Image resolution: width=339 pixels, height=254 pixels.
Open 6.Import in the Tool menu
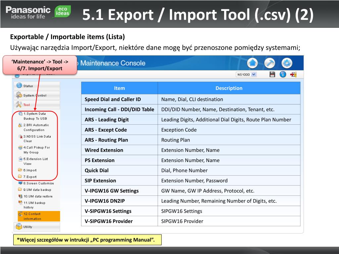(x=30, y=170)
